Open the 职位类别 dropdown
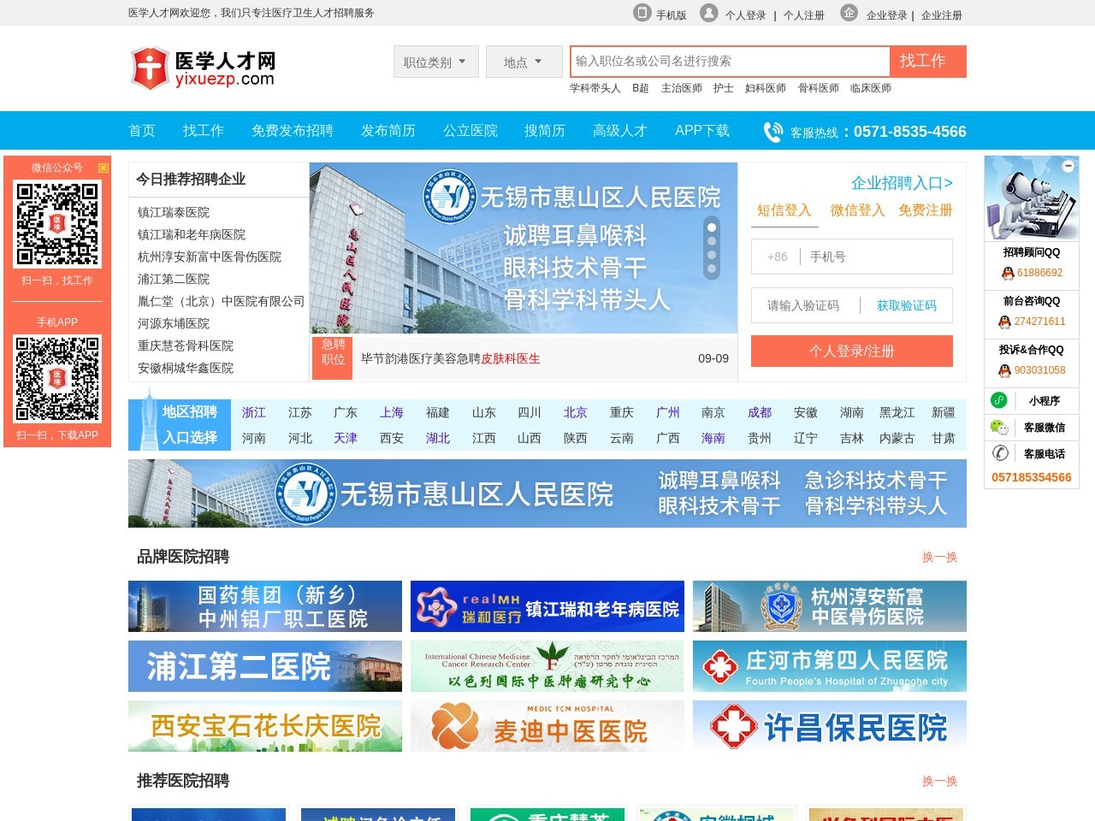The height and width of the screenshot is (821, 1095). (435, 62)
